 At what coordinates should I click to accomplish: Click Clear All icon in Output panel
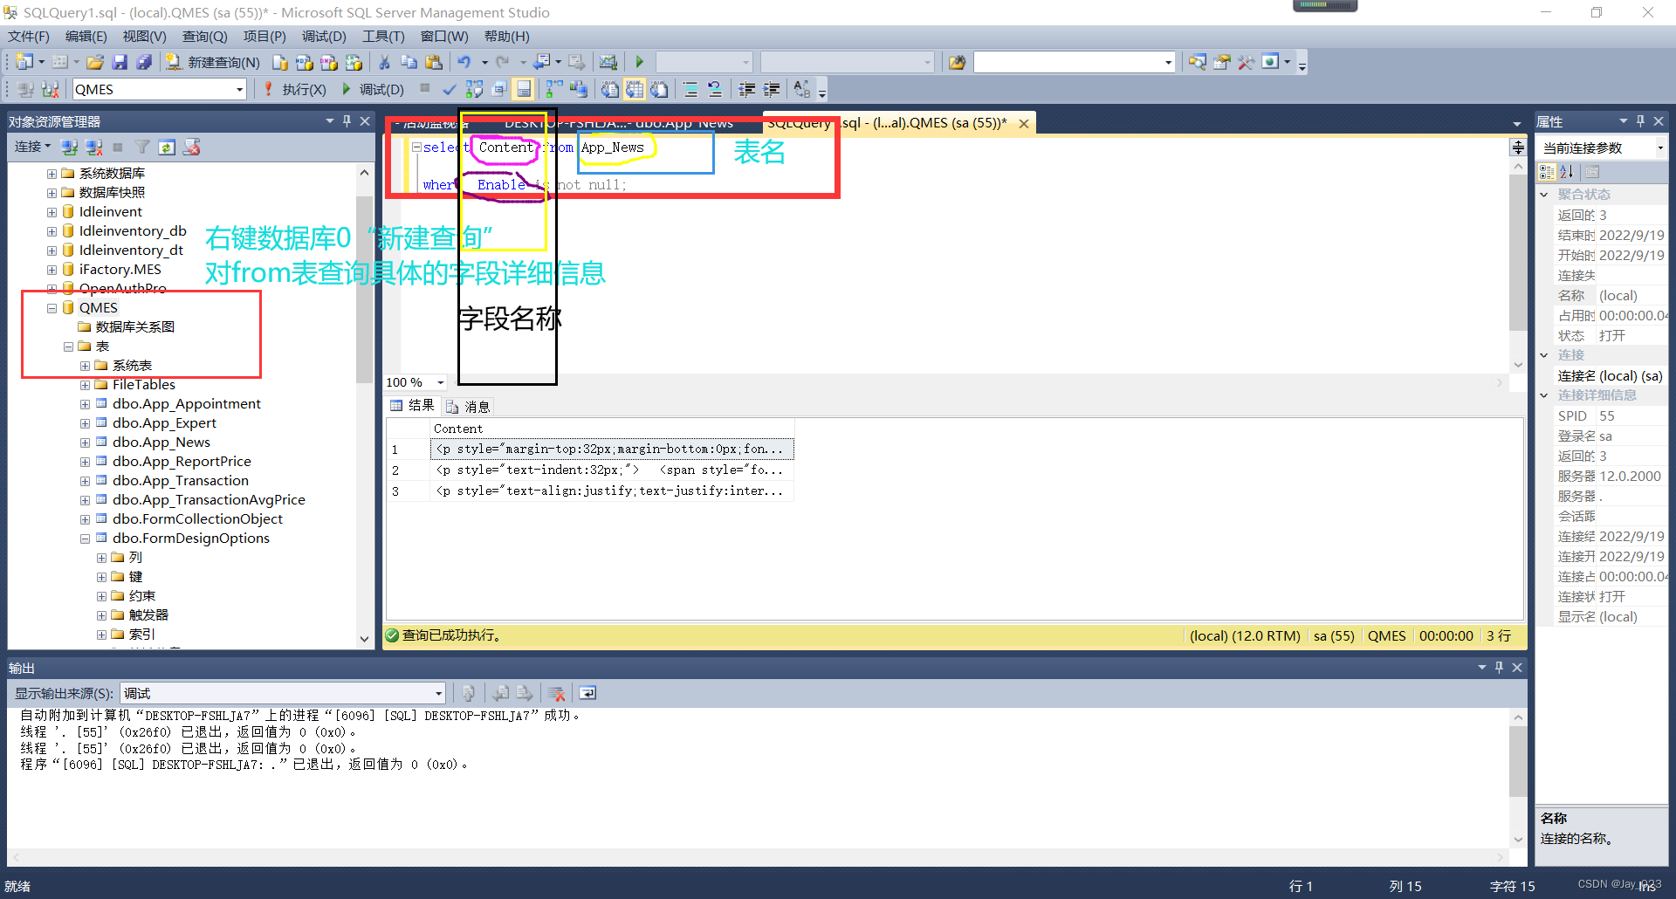(x=556, y=693)
